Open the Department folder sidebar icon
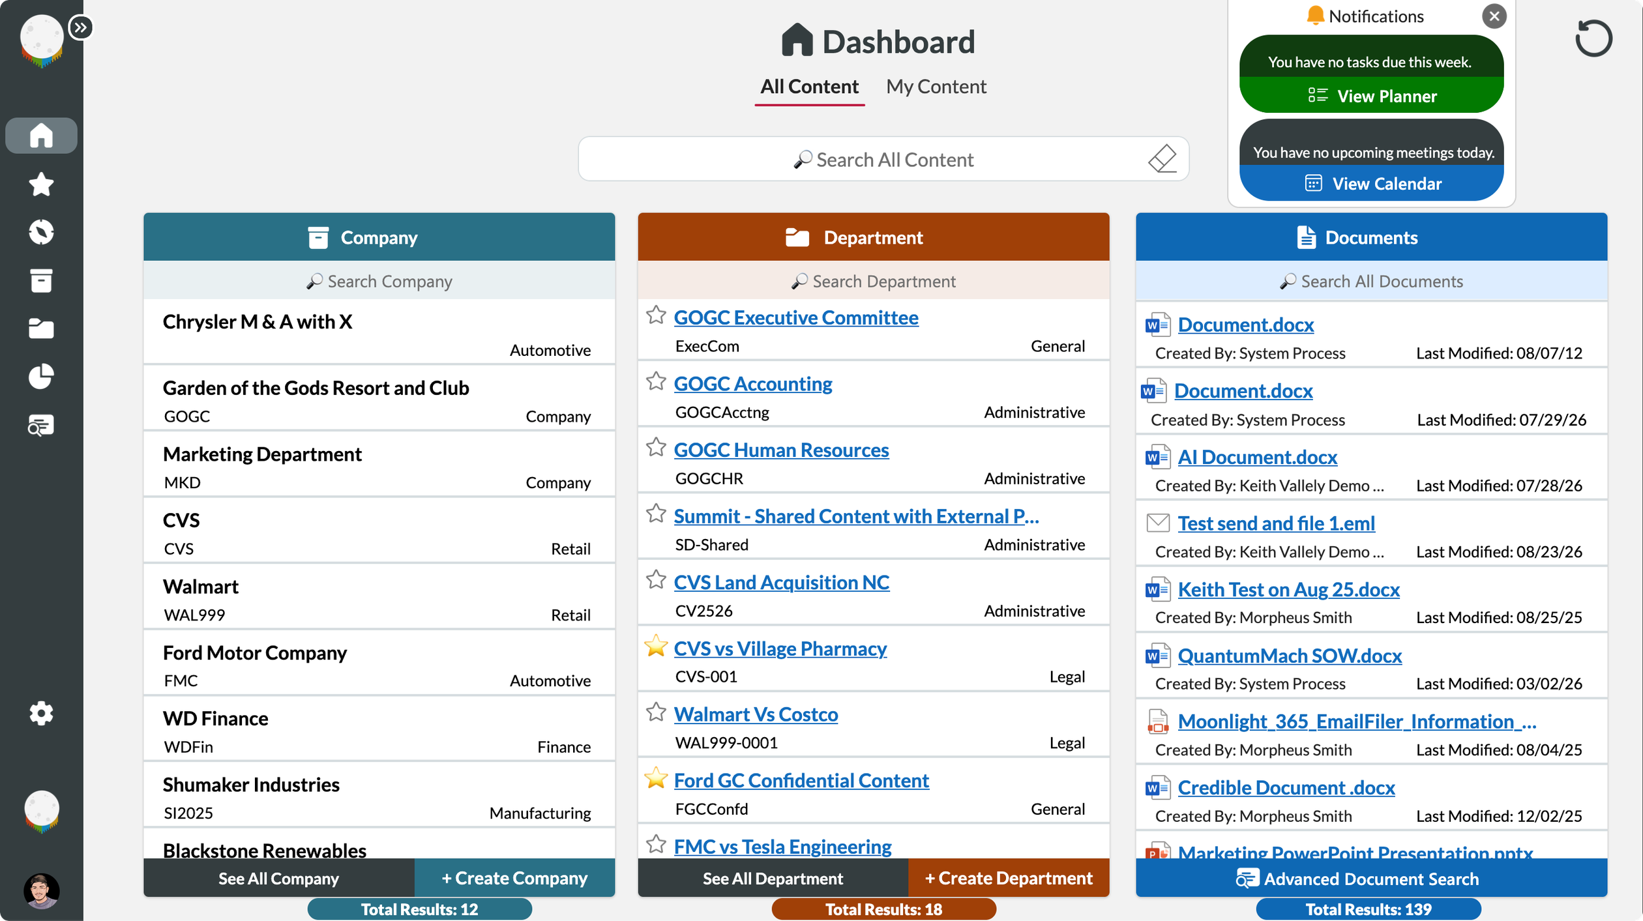Screen dimensions: 1643x921 tap(41, 329)
